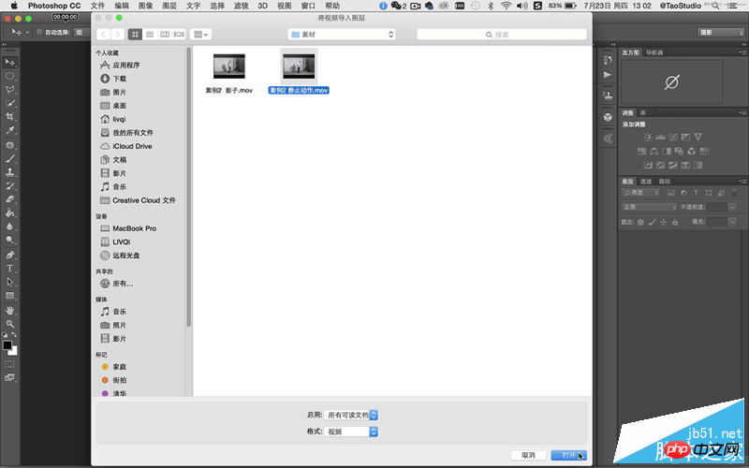Select the Zoom tool magnifier
Image resolution: width=749 pixels, height=468 pixels.
pos(9,323)
